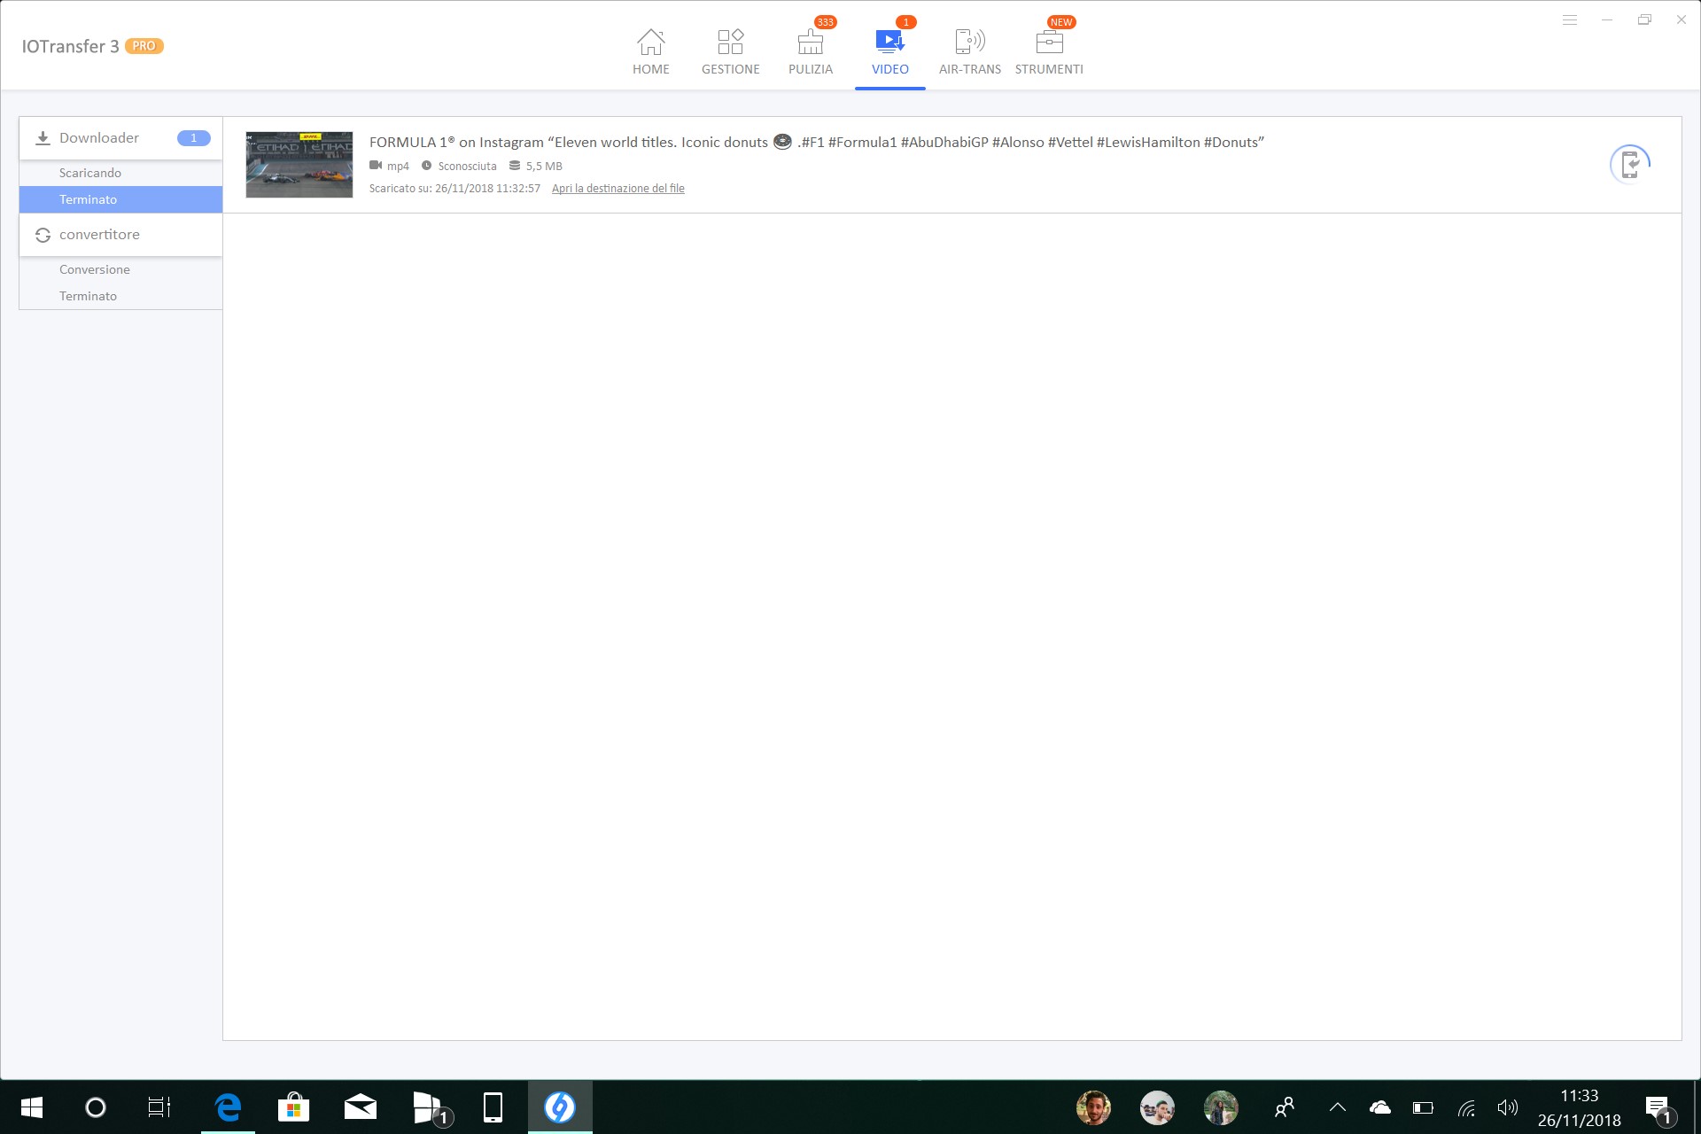Click the first pinned contact avatar
The width and height of the screenshot is (1701, 1134).
[x=1093, y=1107]
